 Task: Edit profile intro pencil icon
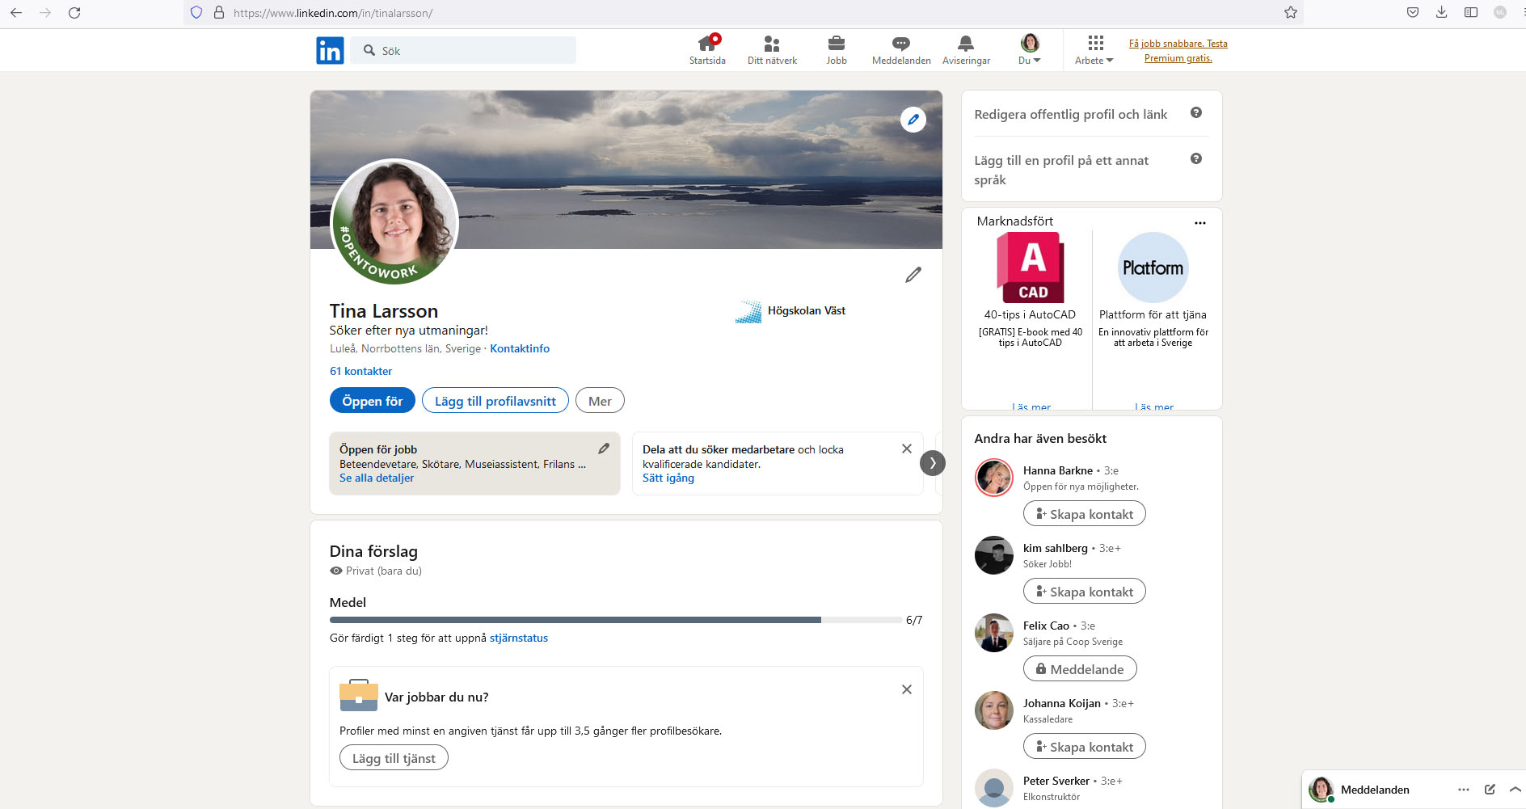pyautogui.click(x=913, y=275)
